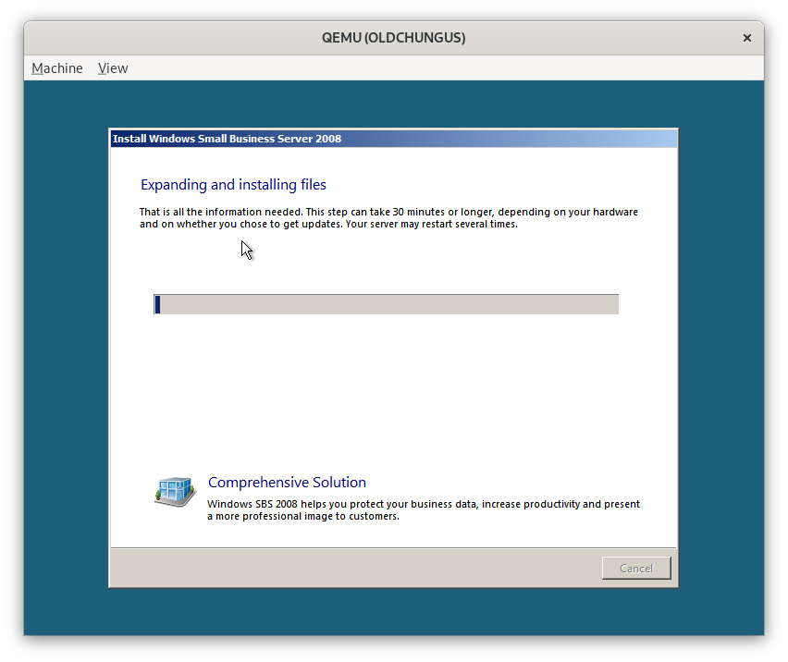Viewport: 788px width, 662px height.
Task: Click the 'Comprehensive Solution' heading
Action: point(287,483)
